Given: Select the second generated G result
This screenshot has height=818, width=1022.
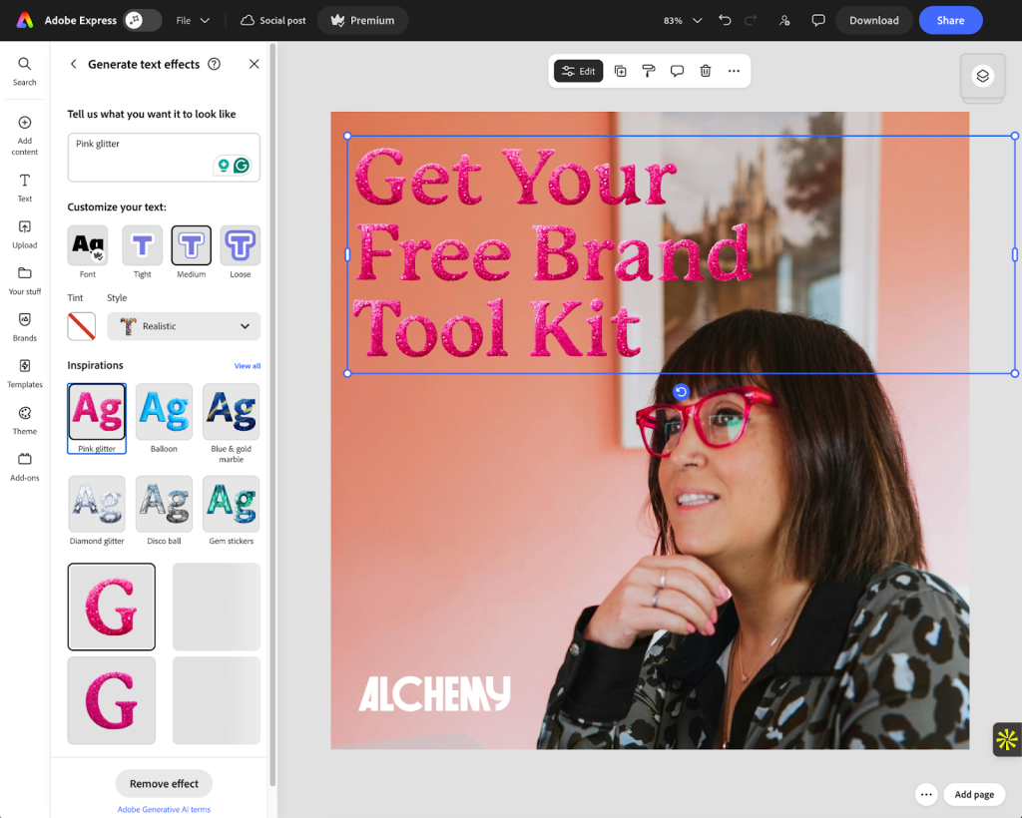Looking at the screenshot, I should pos(112,700).
